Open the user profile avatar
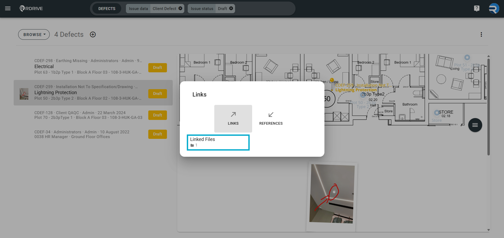 494,8
